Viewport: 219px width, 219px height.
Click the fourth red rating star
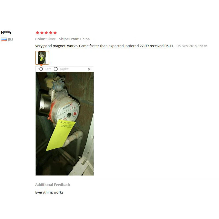(x=51, y=33)
